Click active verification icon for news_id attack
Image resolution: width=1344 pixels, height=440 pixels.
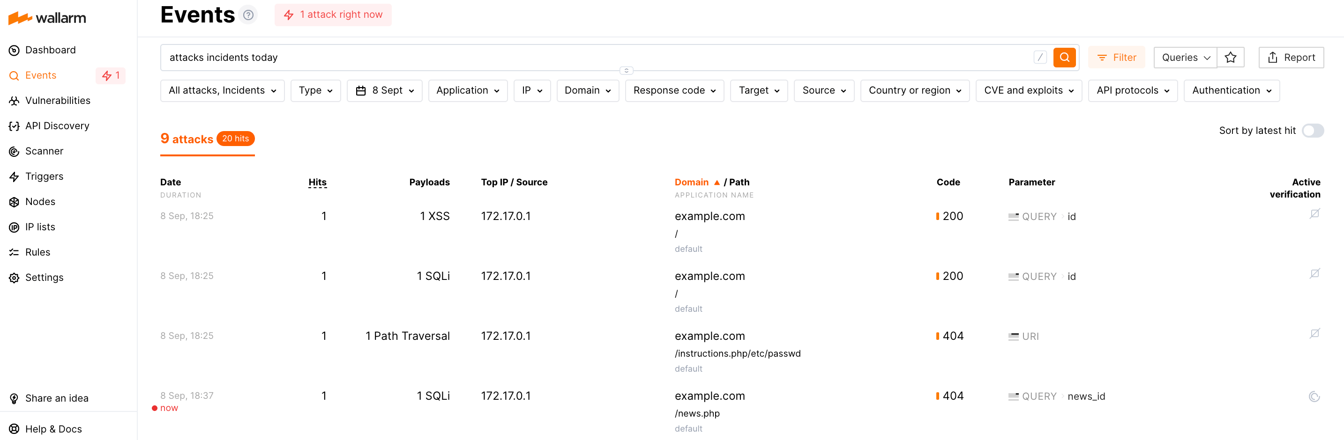tap(1314, 397)
